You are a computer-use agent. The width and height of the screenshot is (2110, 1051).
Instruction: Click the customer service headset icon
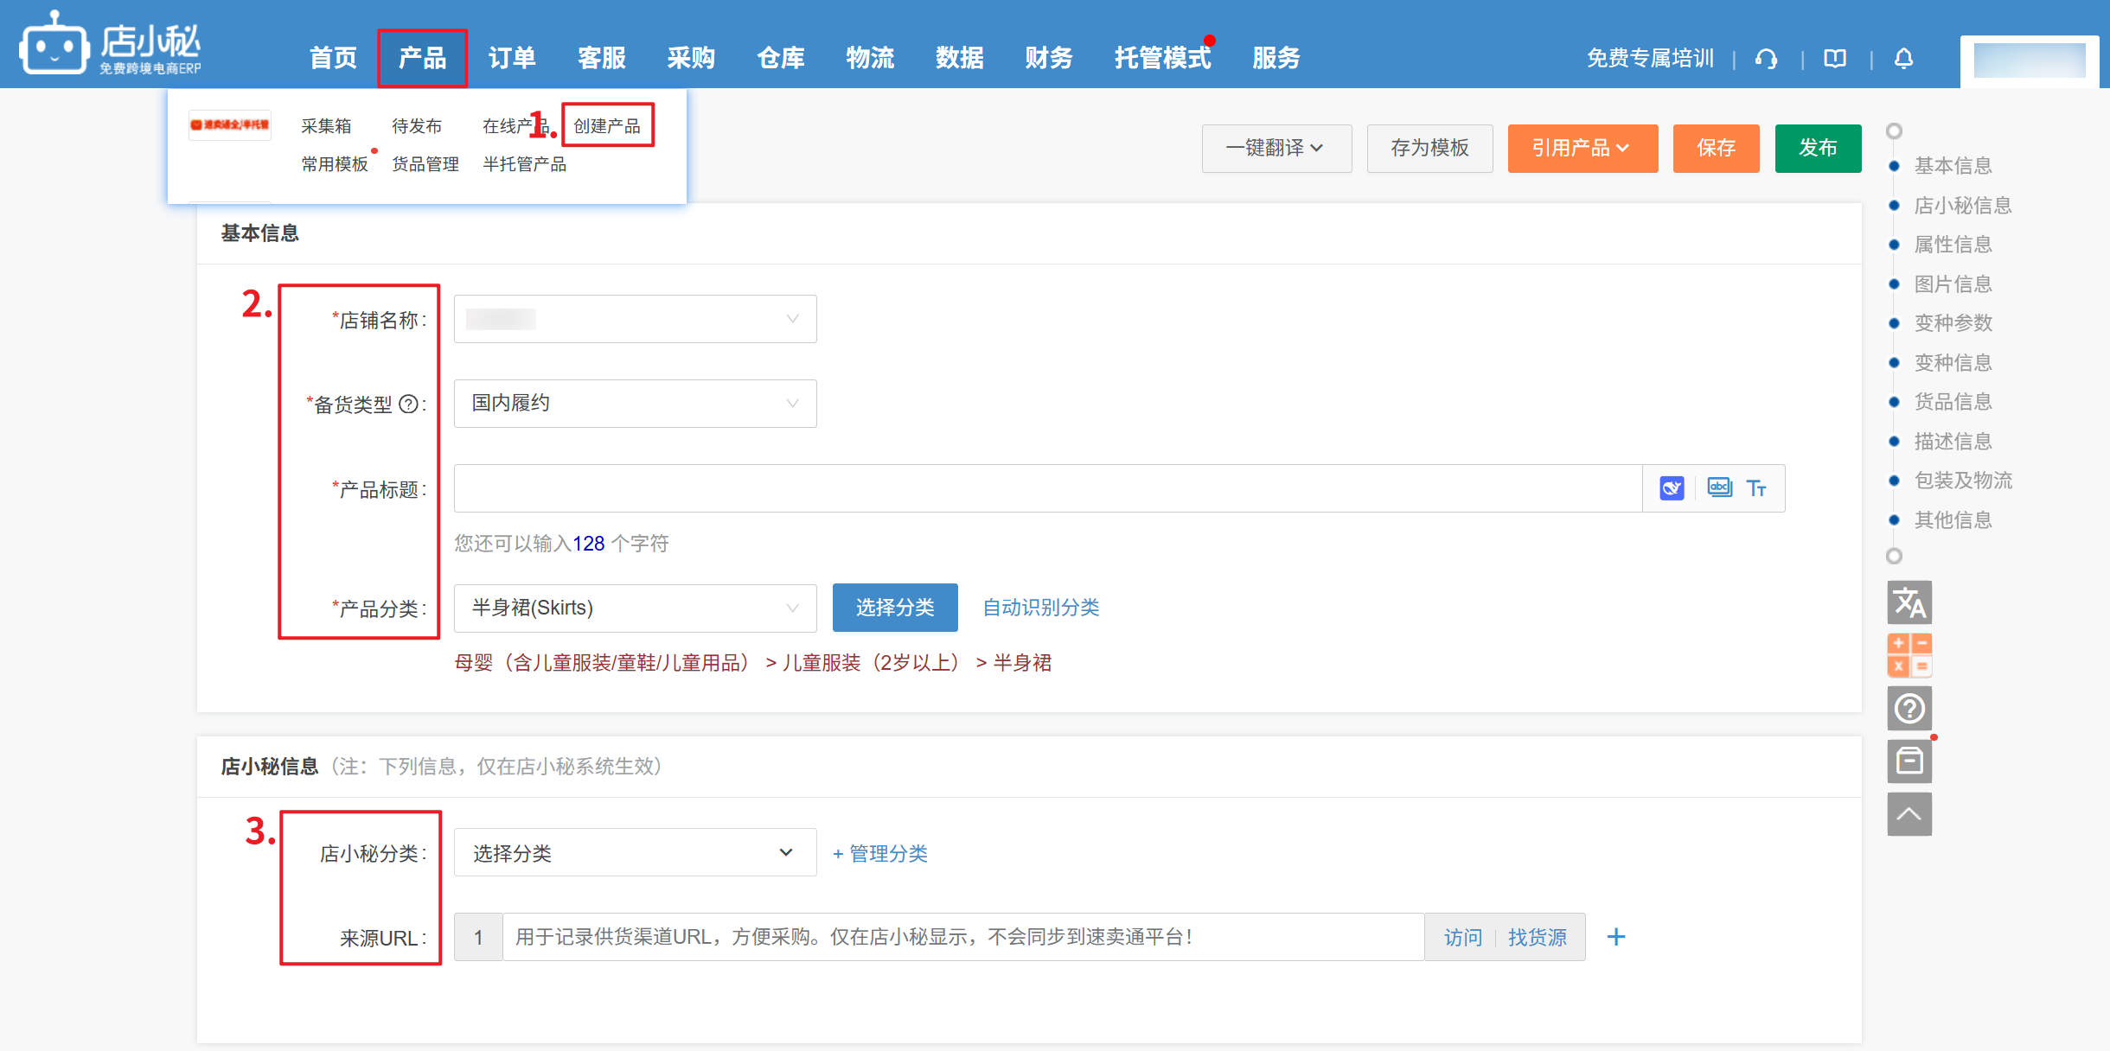(x=1766, y=58)
